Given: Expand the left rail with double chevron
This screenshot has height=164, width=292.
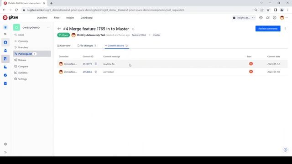Looking at the screenshot, I should [5, 152].
